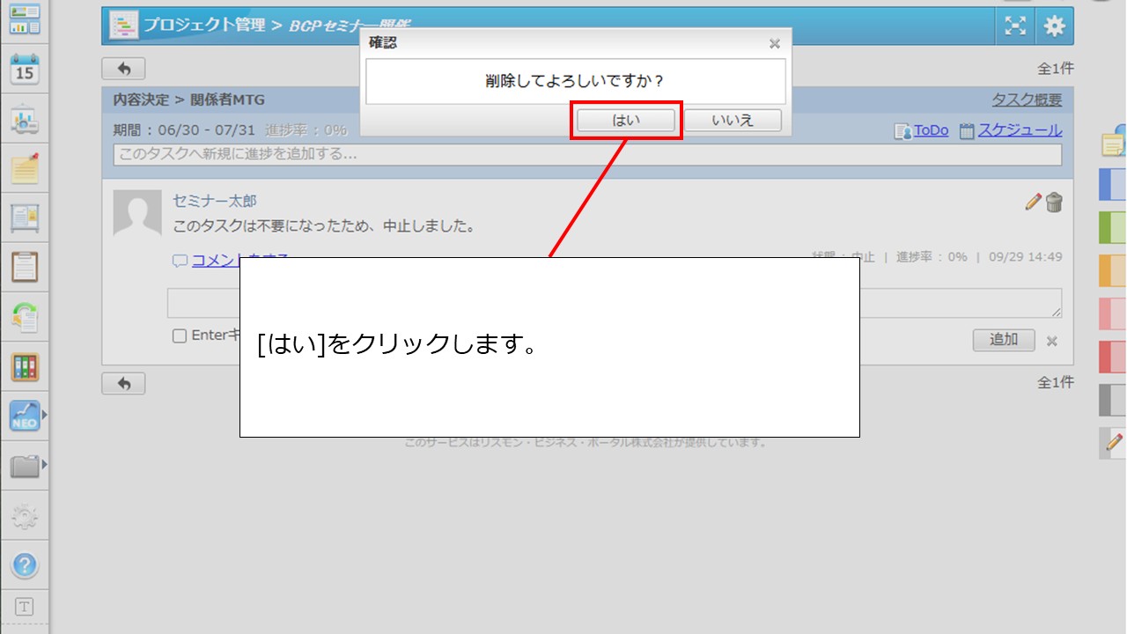Open the bulletin board icon in sidebar

pyautogui.click(x=25, y=217)
